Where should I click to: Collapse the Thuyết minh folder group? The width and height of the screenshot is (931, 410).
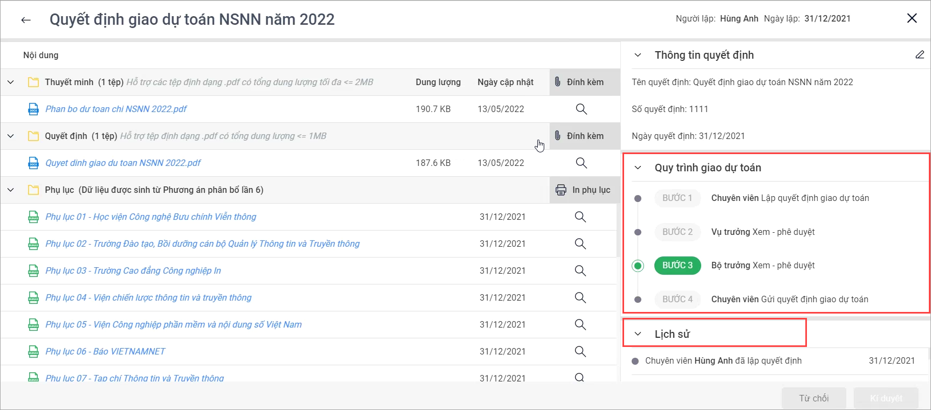tap(11, 82)
